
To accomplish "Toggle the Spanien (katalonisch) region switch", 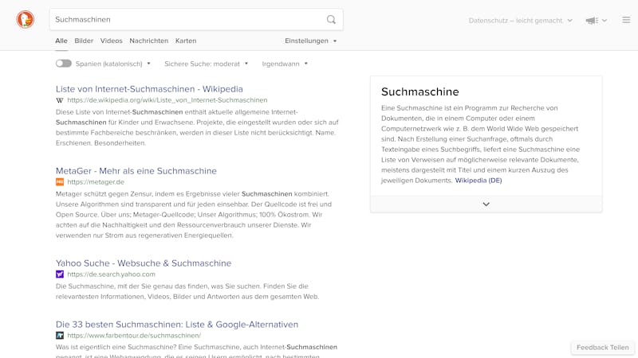I will [x=64, y=64].
